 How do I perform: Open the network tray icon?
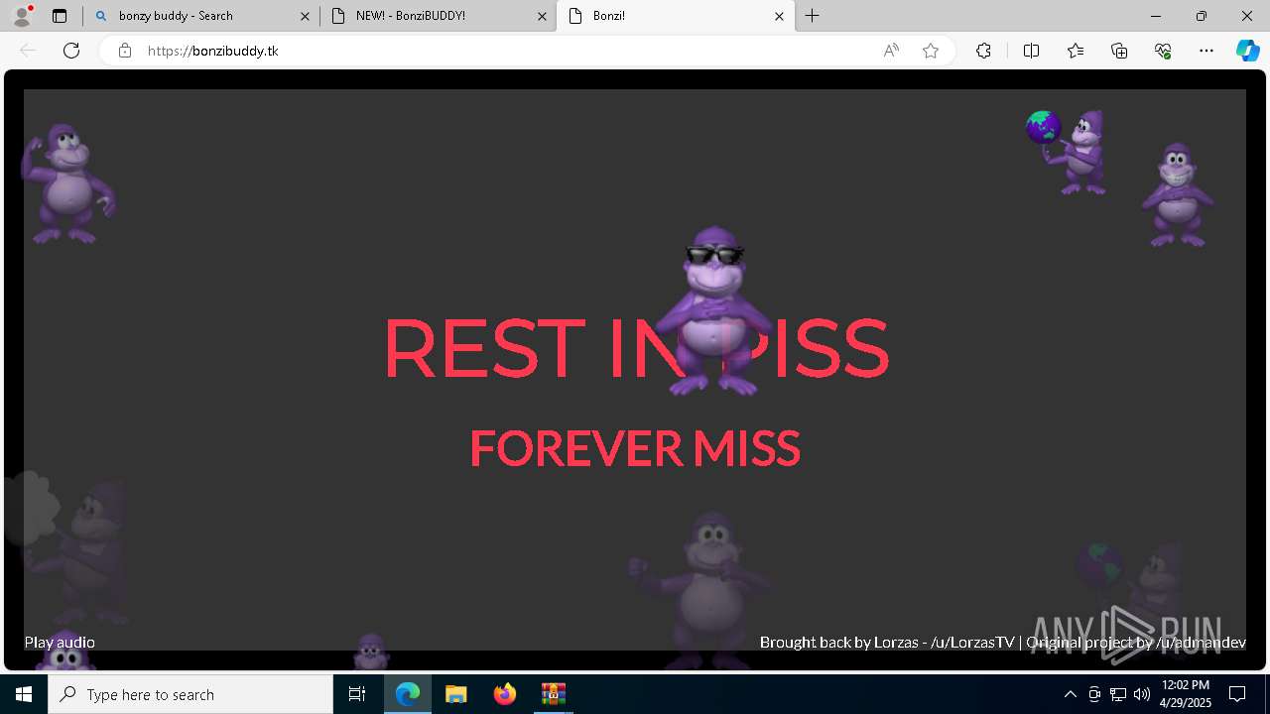pyautogui.click(x=1118, y=694)
